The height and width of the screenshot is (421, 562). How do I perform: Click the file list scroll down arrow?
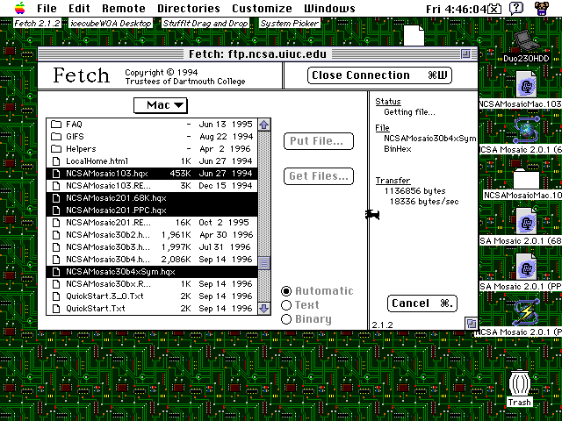click(x=264, y=309)
